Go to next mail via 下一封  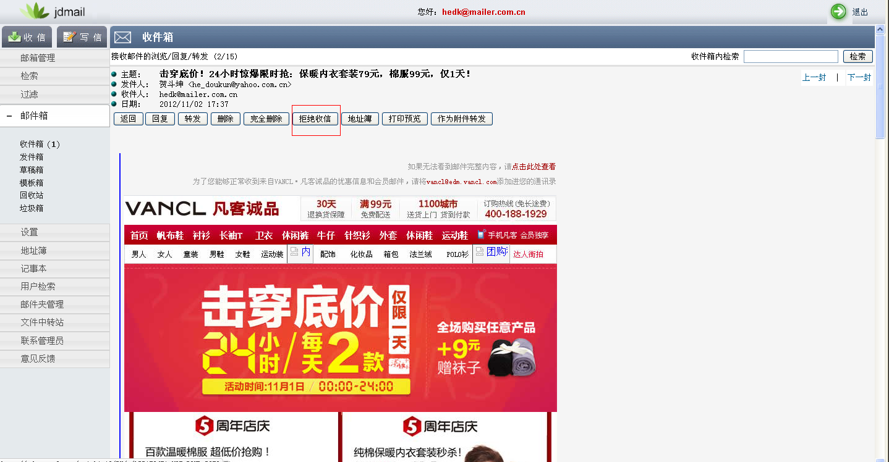pos(859,77)
